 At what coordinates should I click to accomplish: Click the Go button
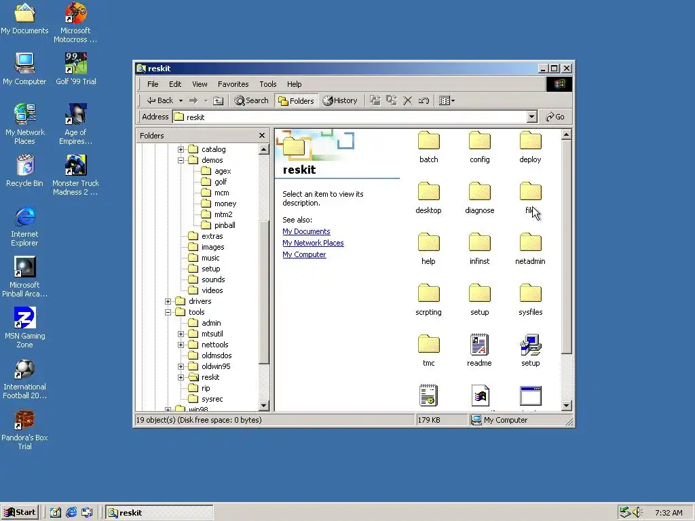[555, 117]
